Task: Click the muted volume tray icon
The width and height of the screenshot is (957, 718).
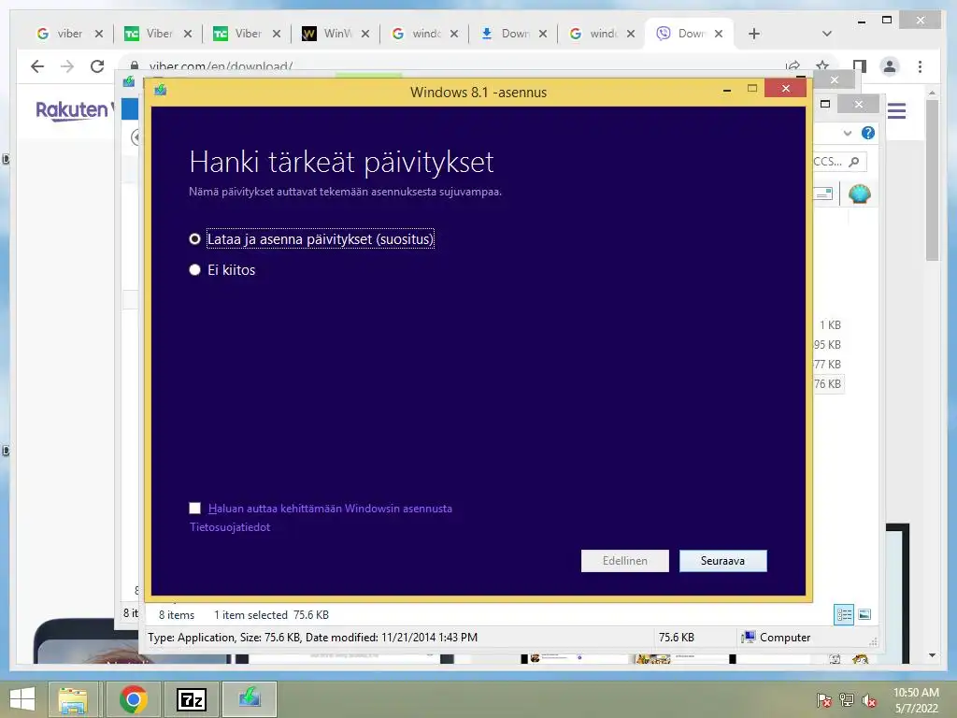Action: point(869,700)
